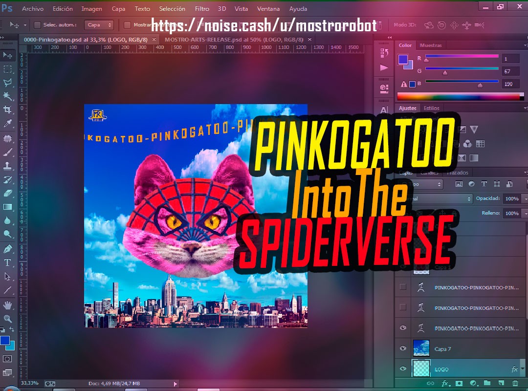528x391 pixels.
Task: Add a Gradient Map adjustment
Action: [x=474, y=158]
